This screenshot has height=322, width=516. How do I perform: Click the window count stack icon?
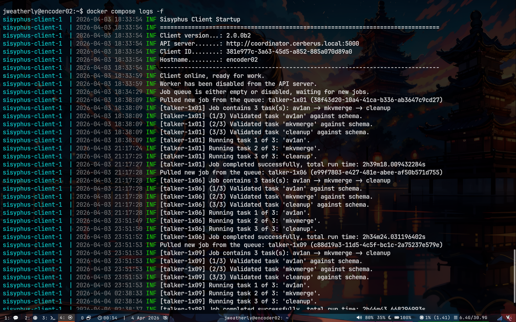tap(88, 318)
